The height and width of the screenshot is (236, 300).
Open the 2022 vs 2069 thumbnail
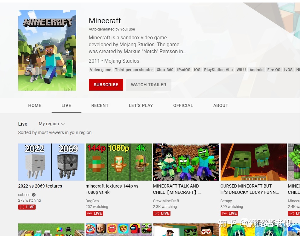point(51,162)
